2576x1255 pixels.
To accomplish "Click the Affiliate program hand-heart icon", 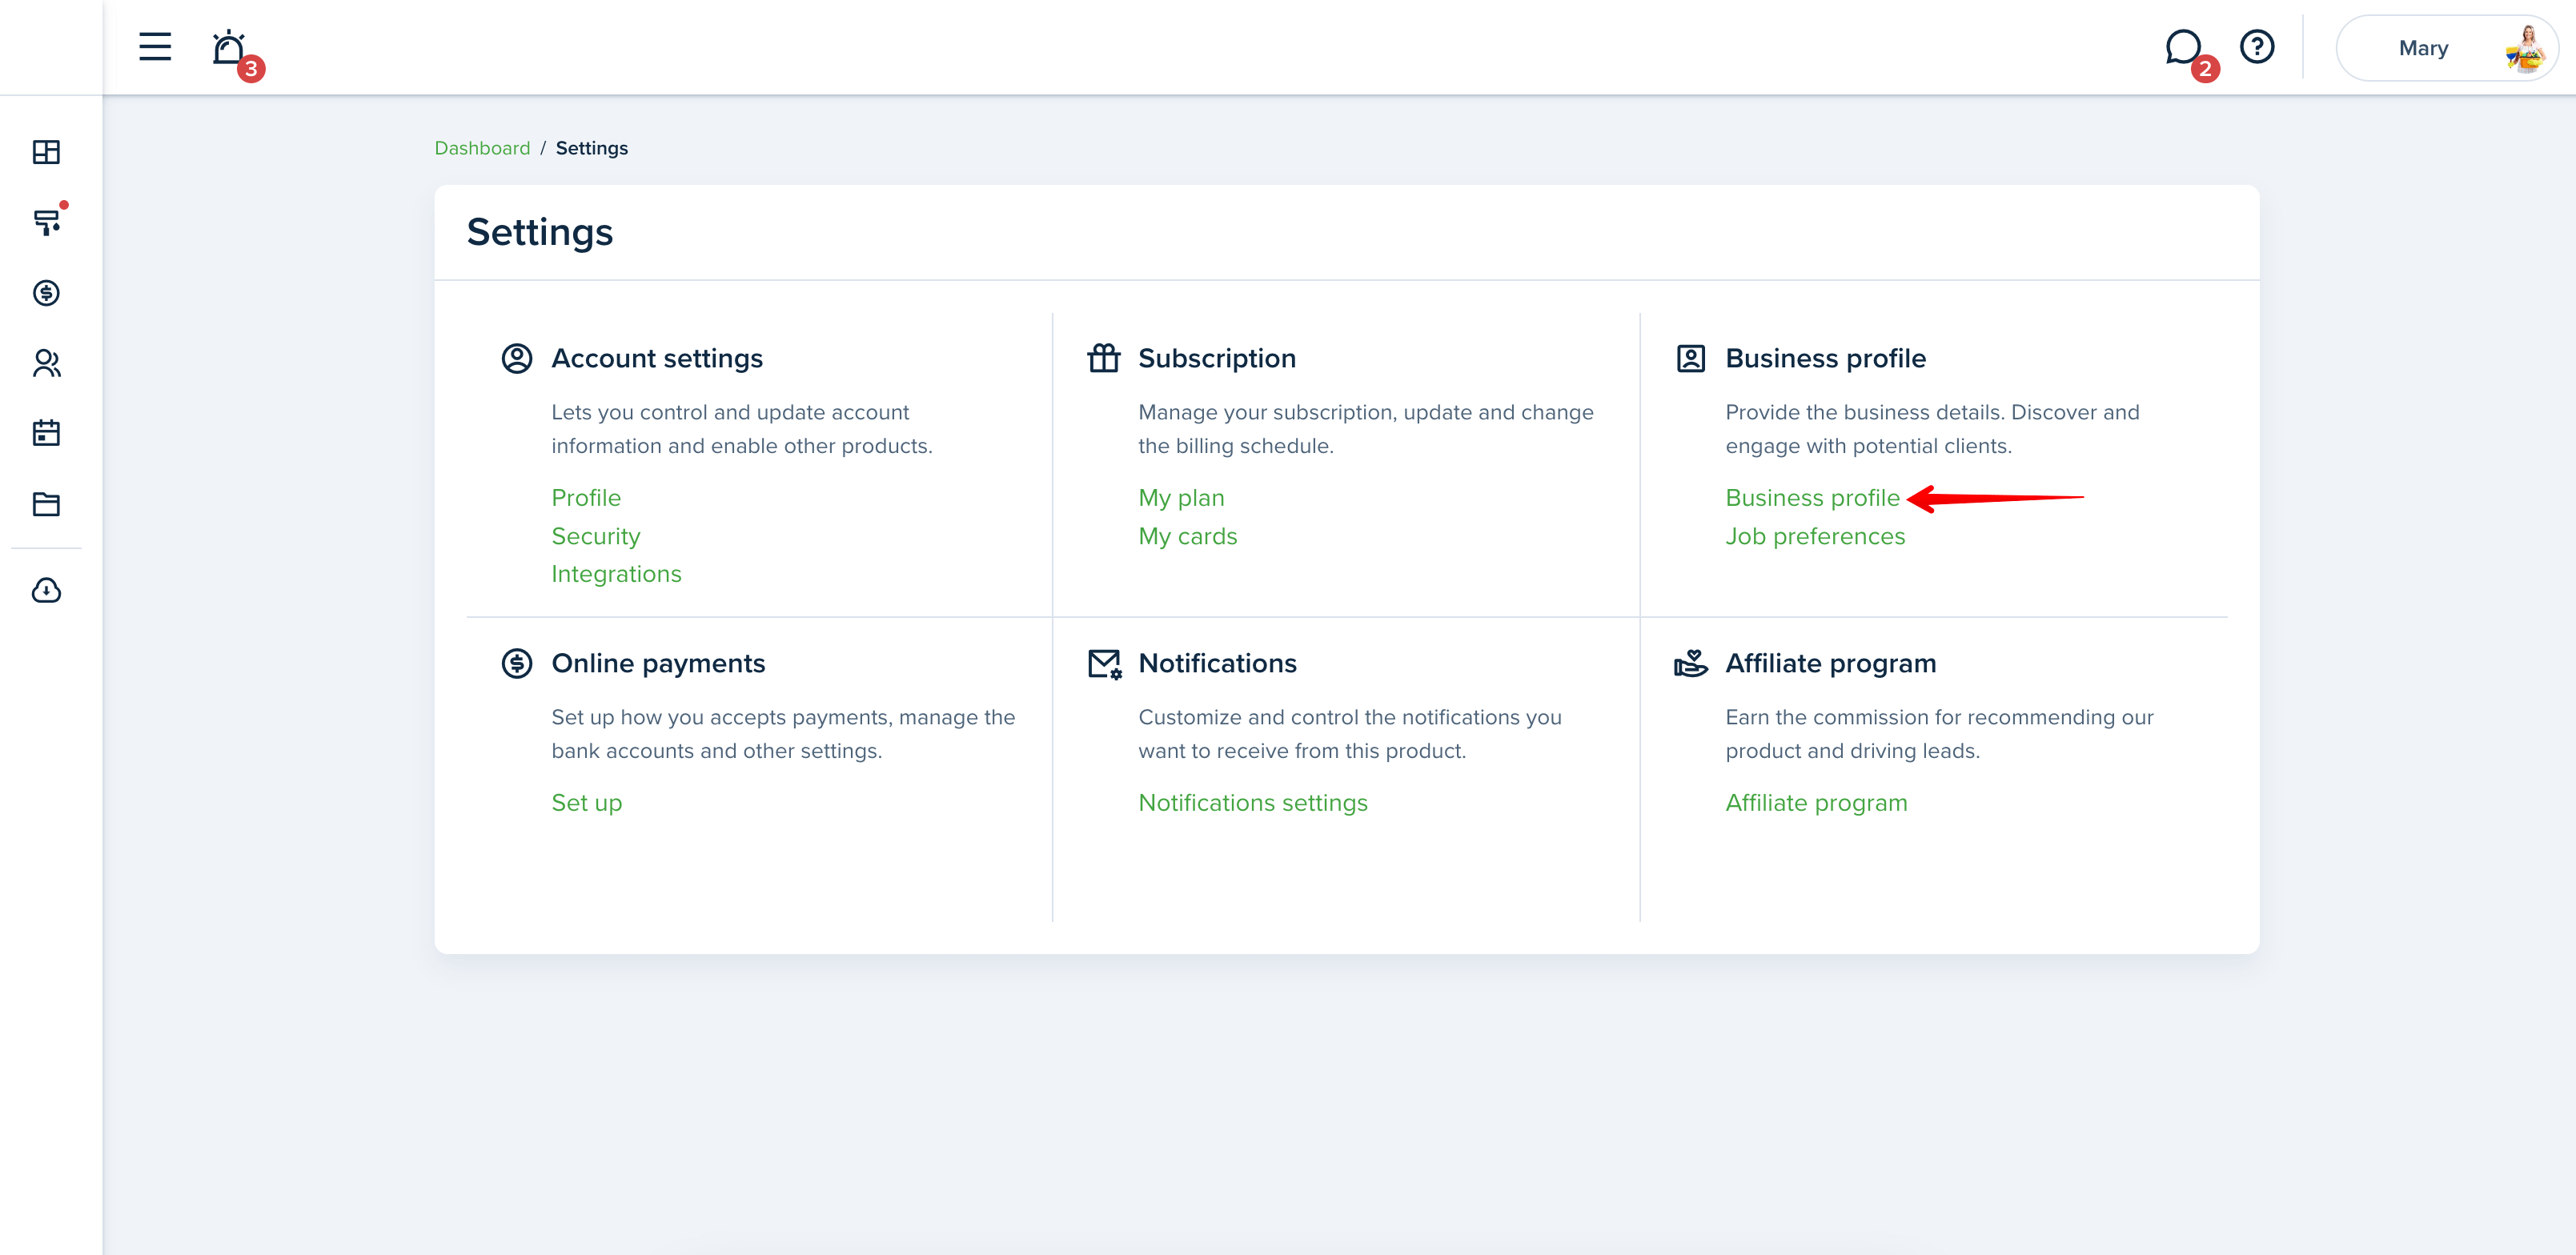I will (x=1691, y=663).
